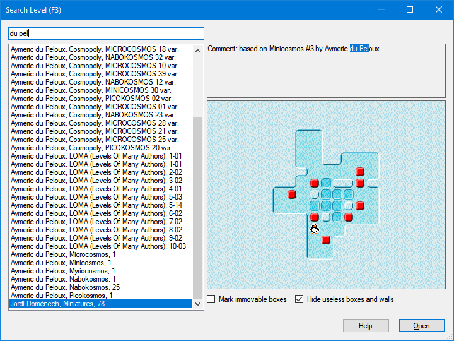Select 'LOMA (Levels Of Many Authors), 3-02'
The width and height of the screenshot is (454, 341).
click(101, 181)
